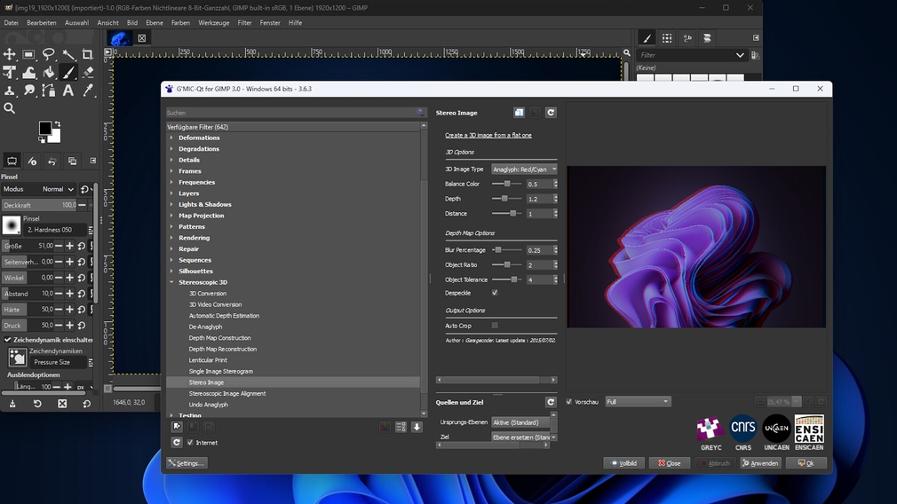Open the Modus Normal dropdown
897x504 pixels.
coord(58,189)
